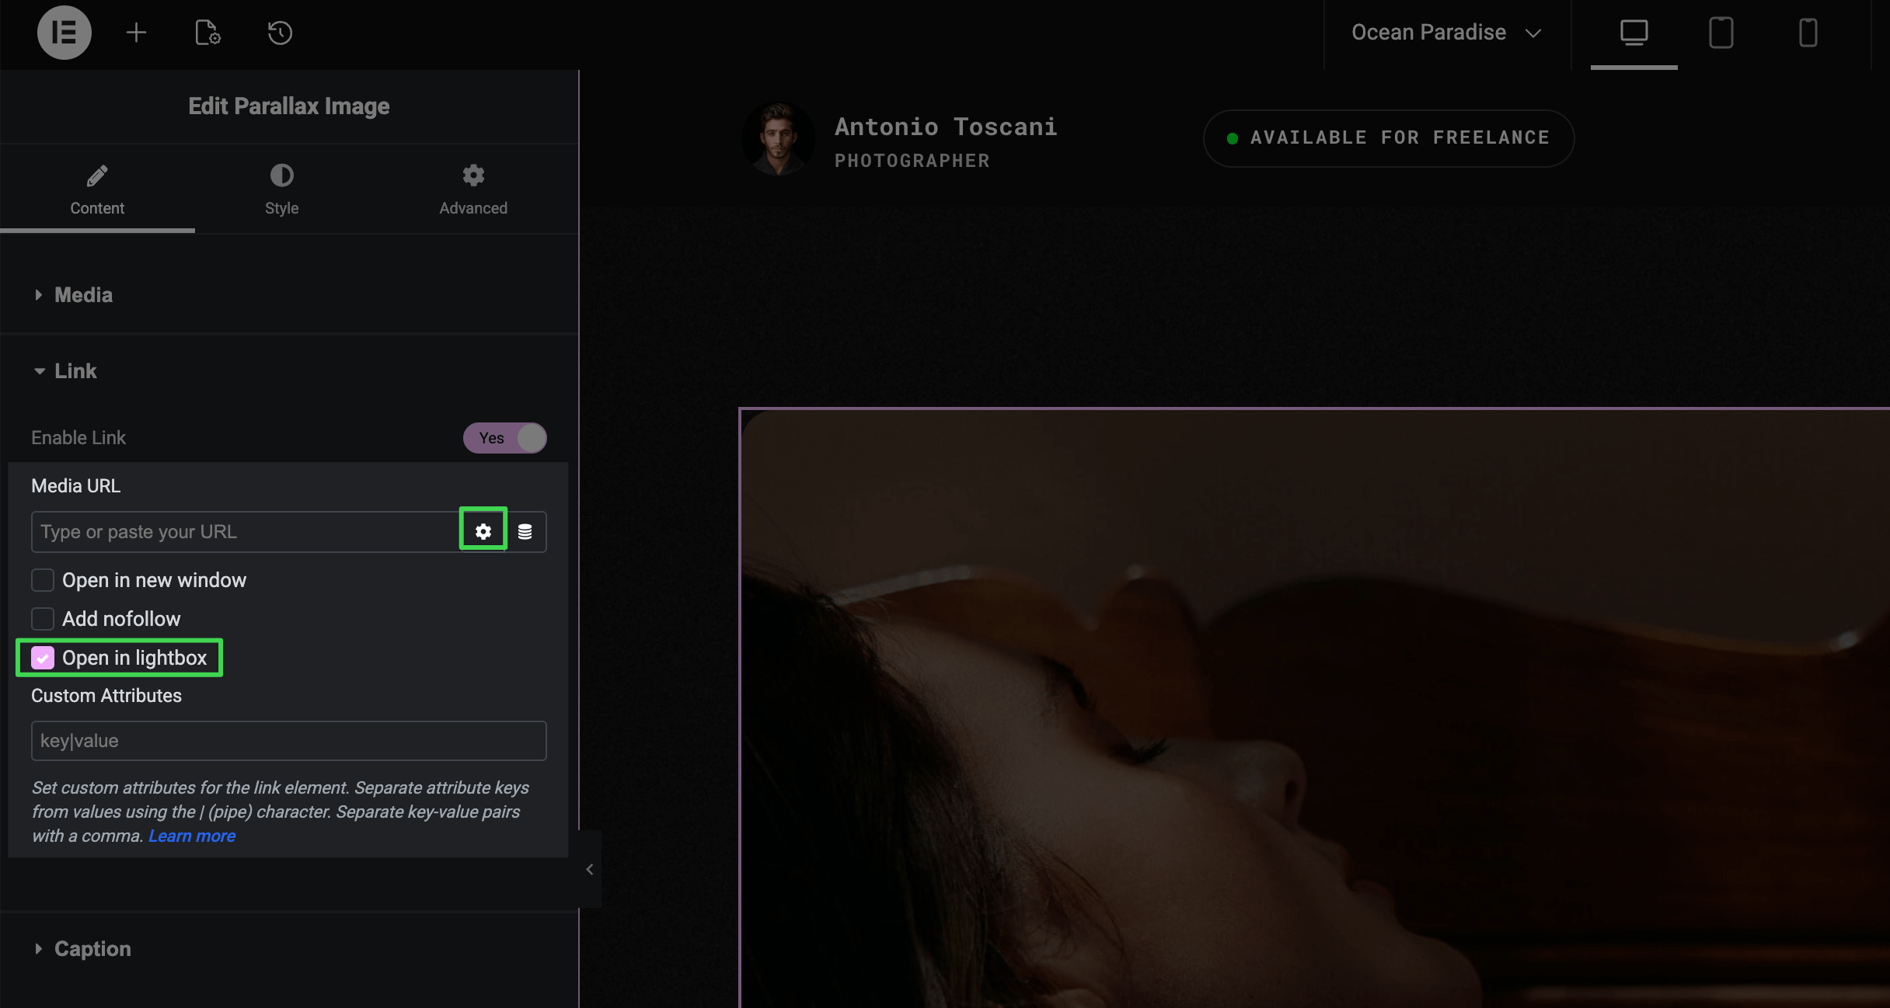Expand the Media section
The height and width of the screenshot is (1008, 1890).
point(83,295)
